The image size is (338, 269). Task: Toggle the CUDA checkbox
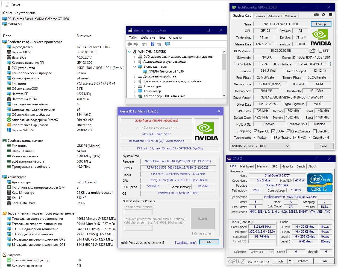[x=273, y=131]
